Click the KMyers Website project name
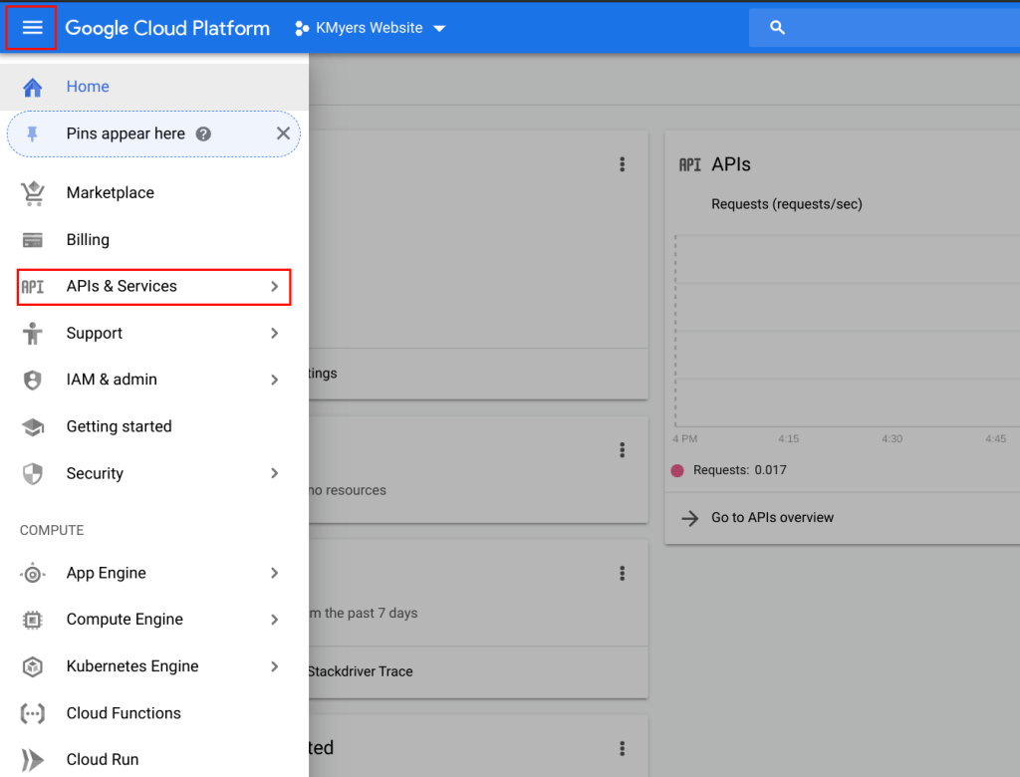1020x777 pixels. tap(369, 28)
